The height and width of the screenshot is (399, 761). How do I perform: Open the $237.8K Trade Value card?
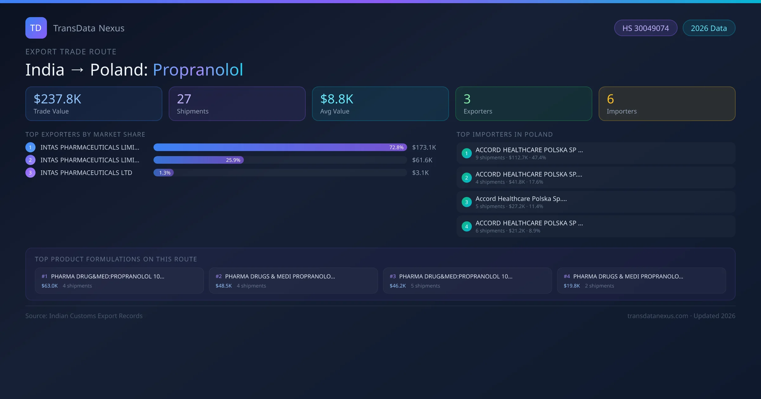pyautogui.click(x=94, y=104)
